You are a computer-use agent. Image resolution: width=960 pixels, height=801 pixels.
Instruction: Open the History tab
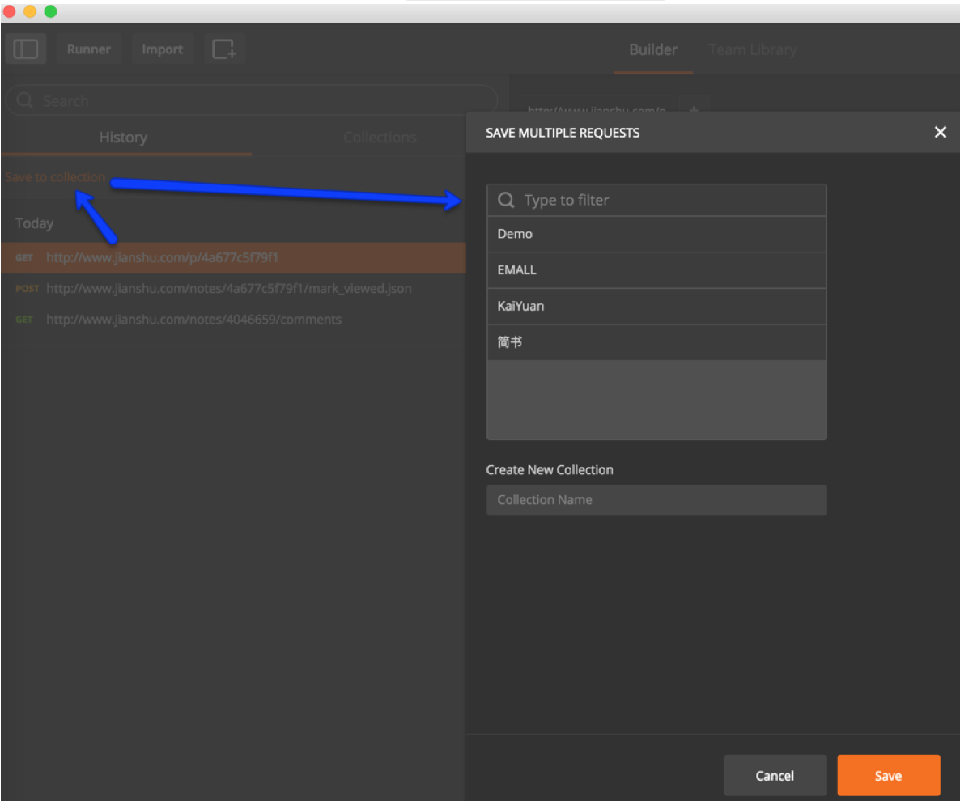coord(123,138)
